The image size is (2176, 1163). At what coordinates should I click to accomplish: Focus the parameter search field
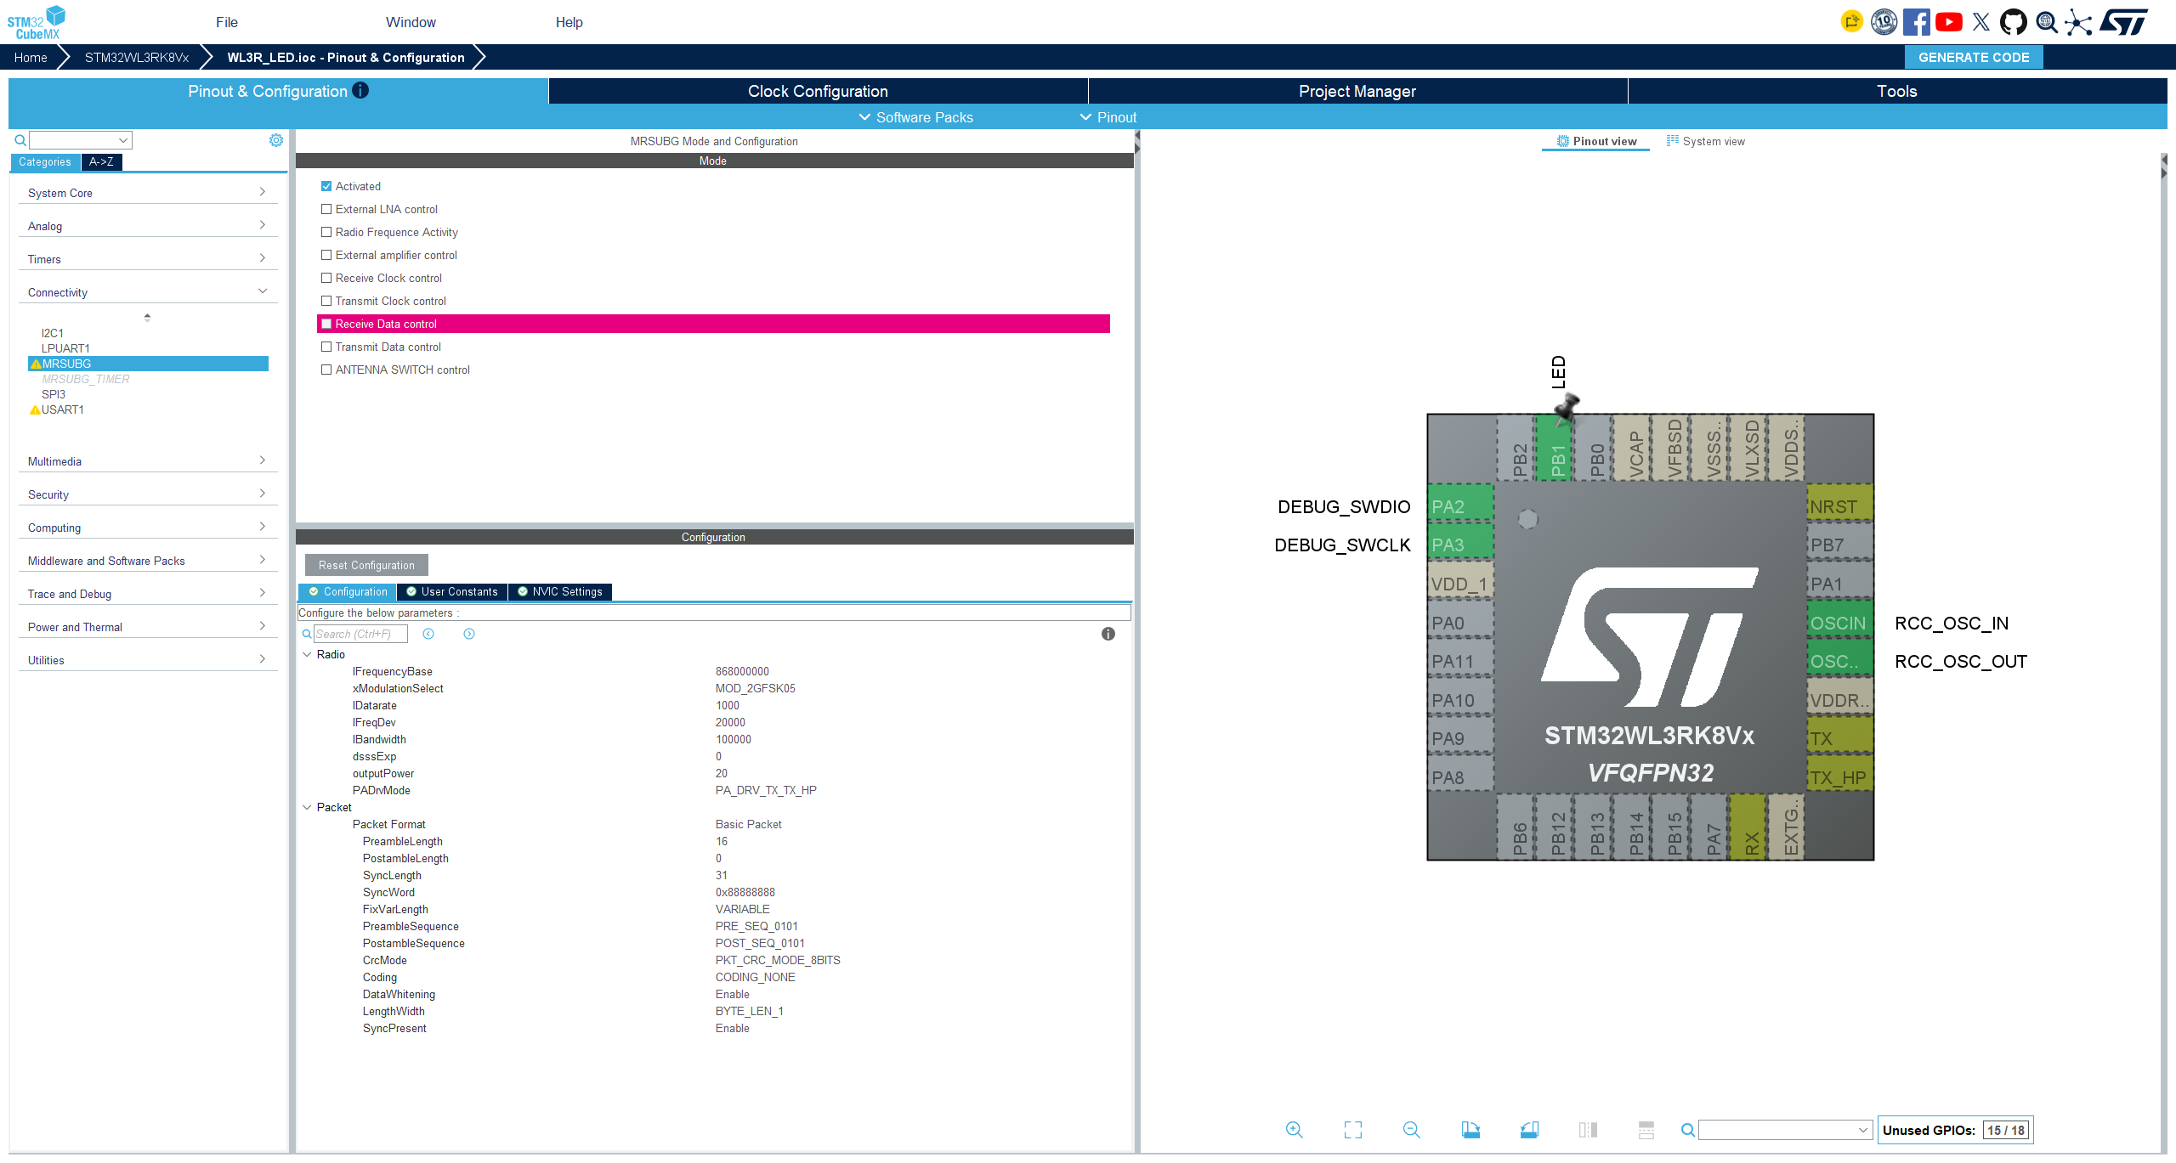[x=360, y=634]
